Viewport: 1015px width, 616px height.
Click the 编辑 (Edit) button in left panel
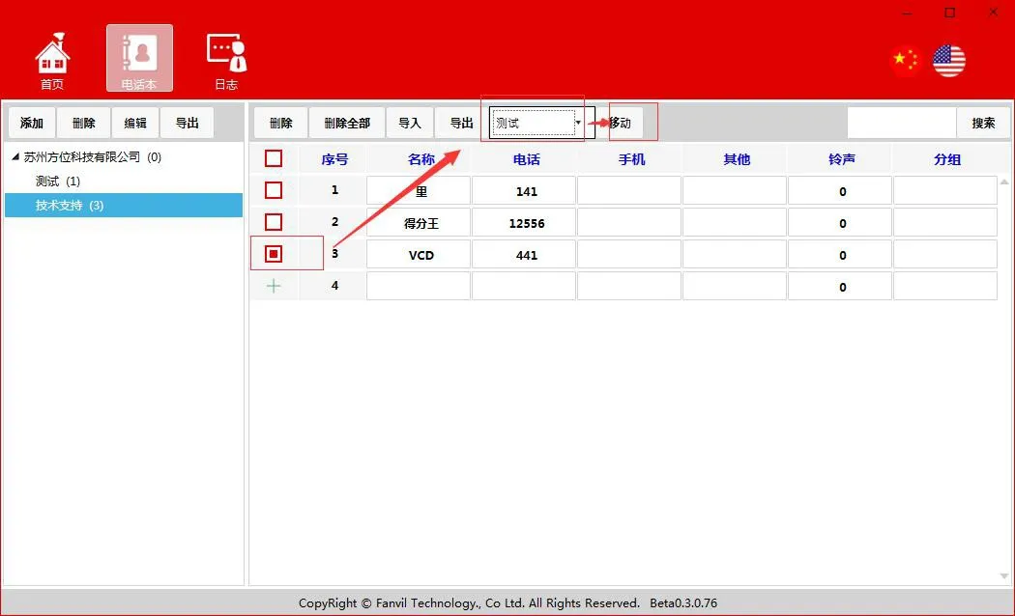click(x=135, y=123)
